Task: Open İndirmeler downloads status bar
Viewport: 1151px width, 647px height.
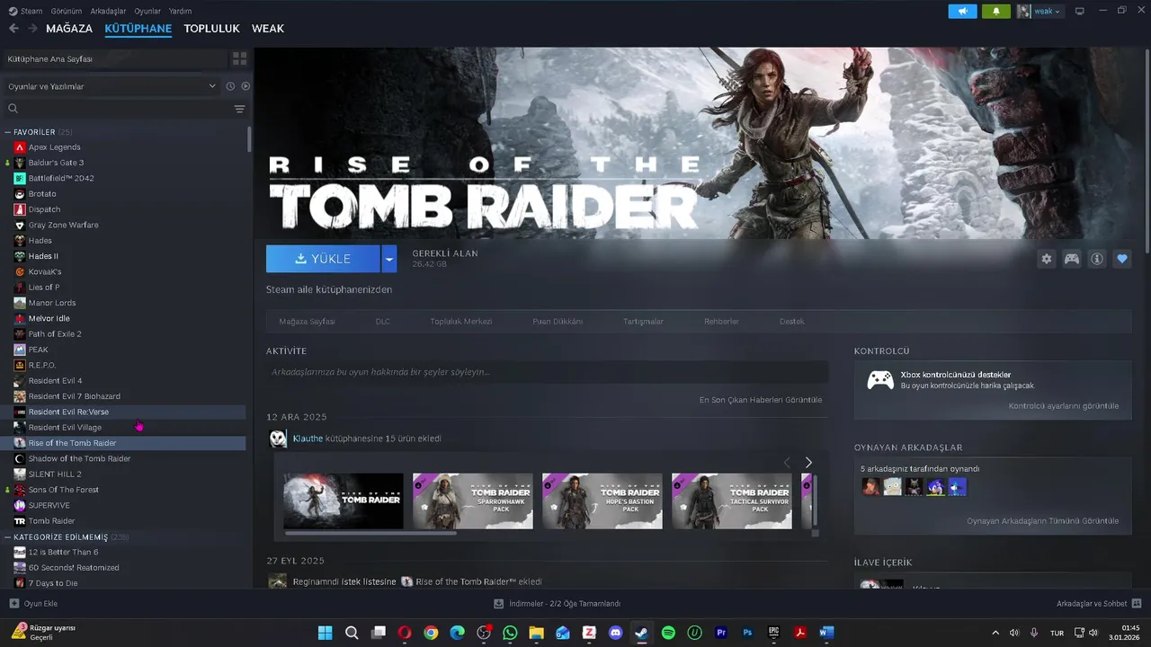Action: click(x=558, y=604)
